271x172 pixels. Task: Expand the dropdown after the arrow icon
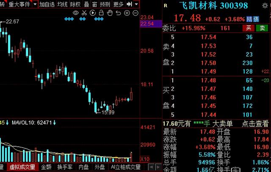click(136, 4)
